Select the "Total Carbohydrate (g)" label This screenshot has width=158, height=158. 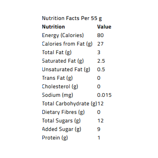tap(69, 103)
